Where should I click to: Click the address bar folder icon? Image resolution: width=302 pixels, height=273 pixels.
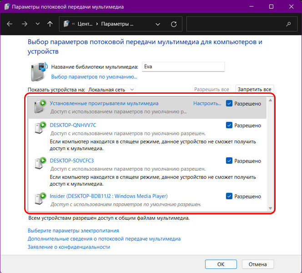66,24
